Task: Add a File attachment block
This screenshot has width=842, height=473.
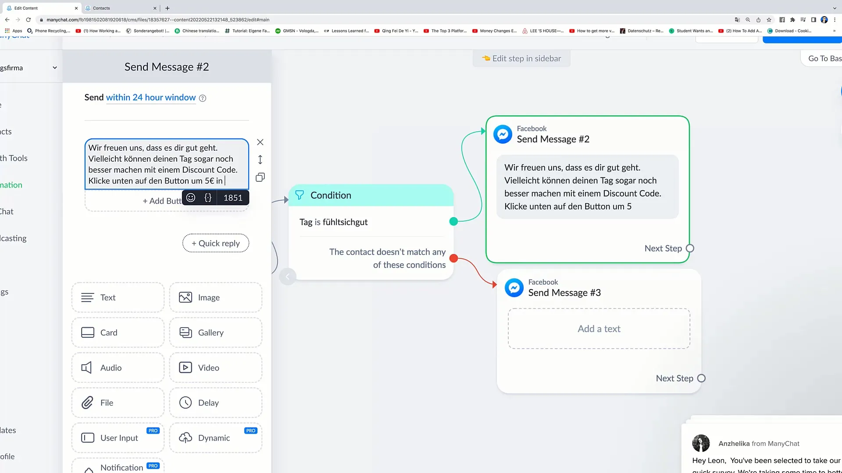Action: [118, 402]
